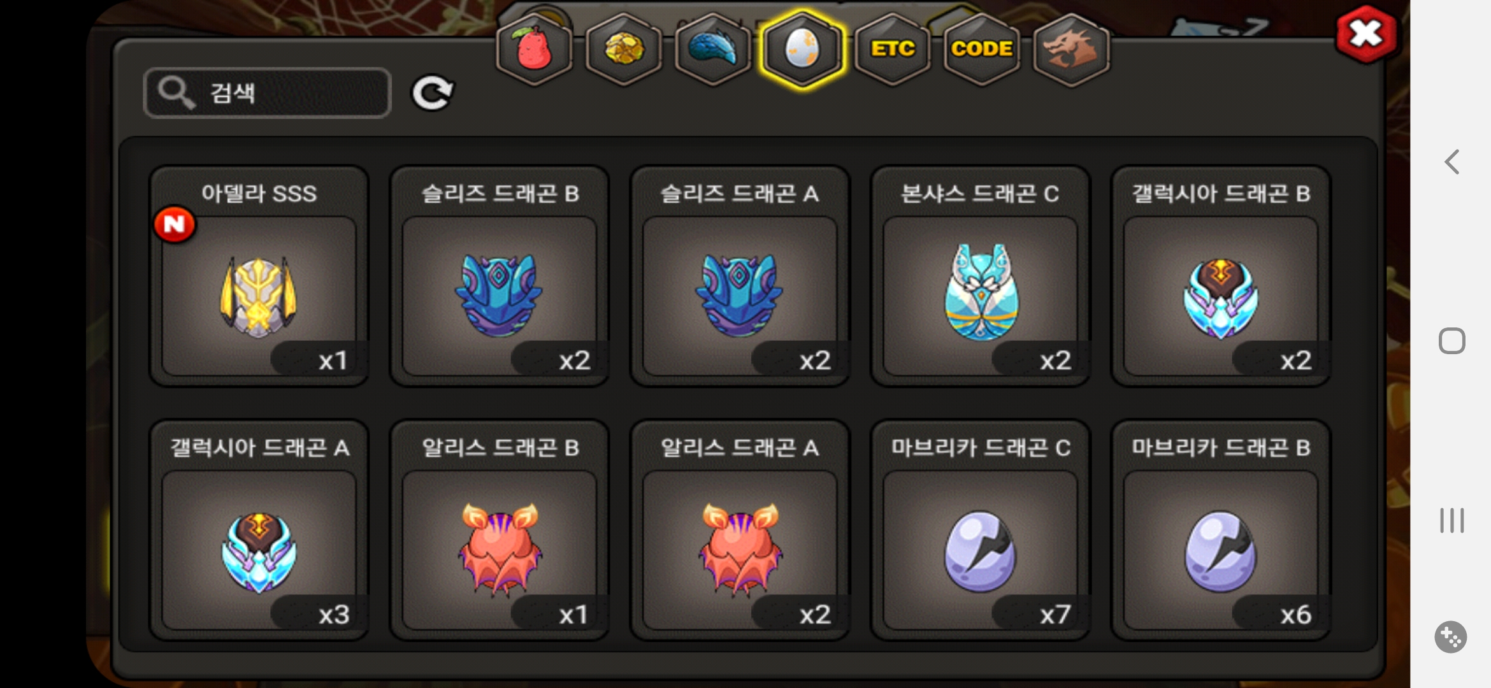Select the 슬리즈 드래곤 B egg
Image resolution: width=1491 pixels, height=688 pixels.
[x=500, y=276]
